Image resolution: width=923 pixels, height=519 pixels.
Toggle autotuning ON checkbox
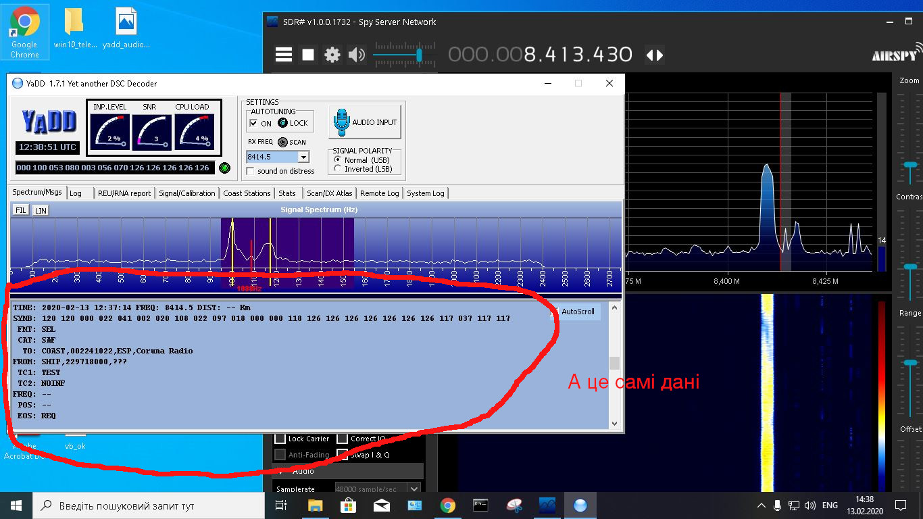click(253, 123)
